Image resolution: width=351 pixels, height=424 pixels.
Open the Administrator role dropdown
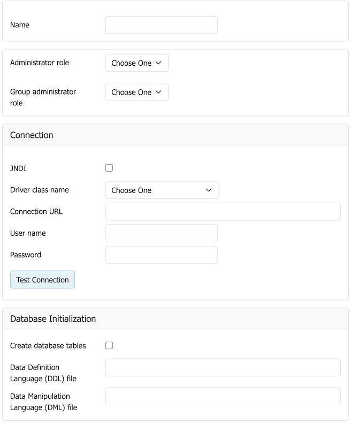(137, 63)
